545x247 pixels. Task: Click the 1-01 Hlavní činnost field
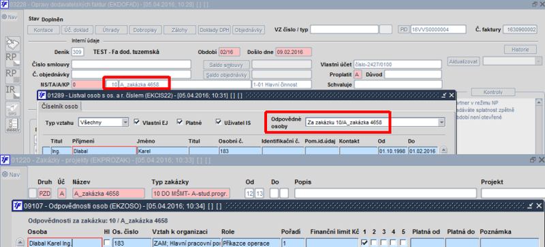[x=282, y=84]
